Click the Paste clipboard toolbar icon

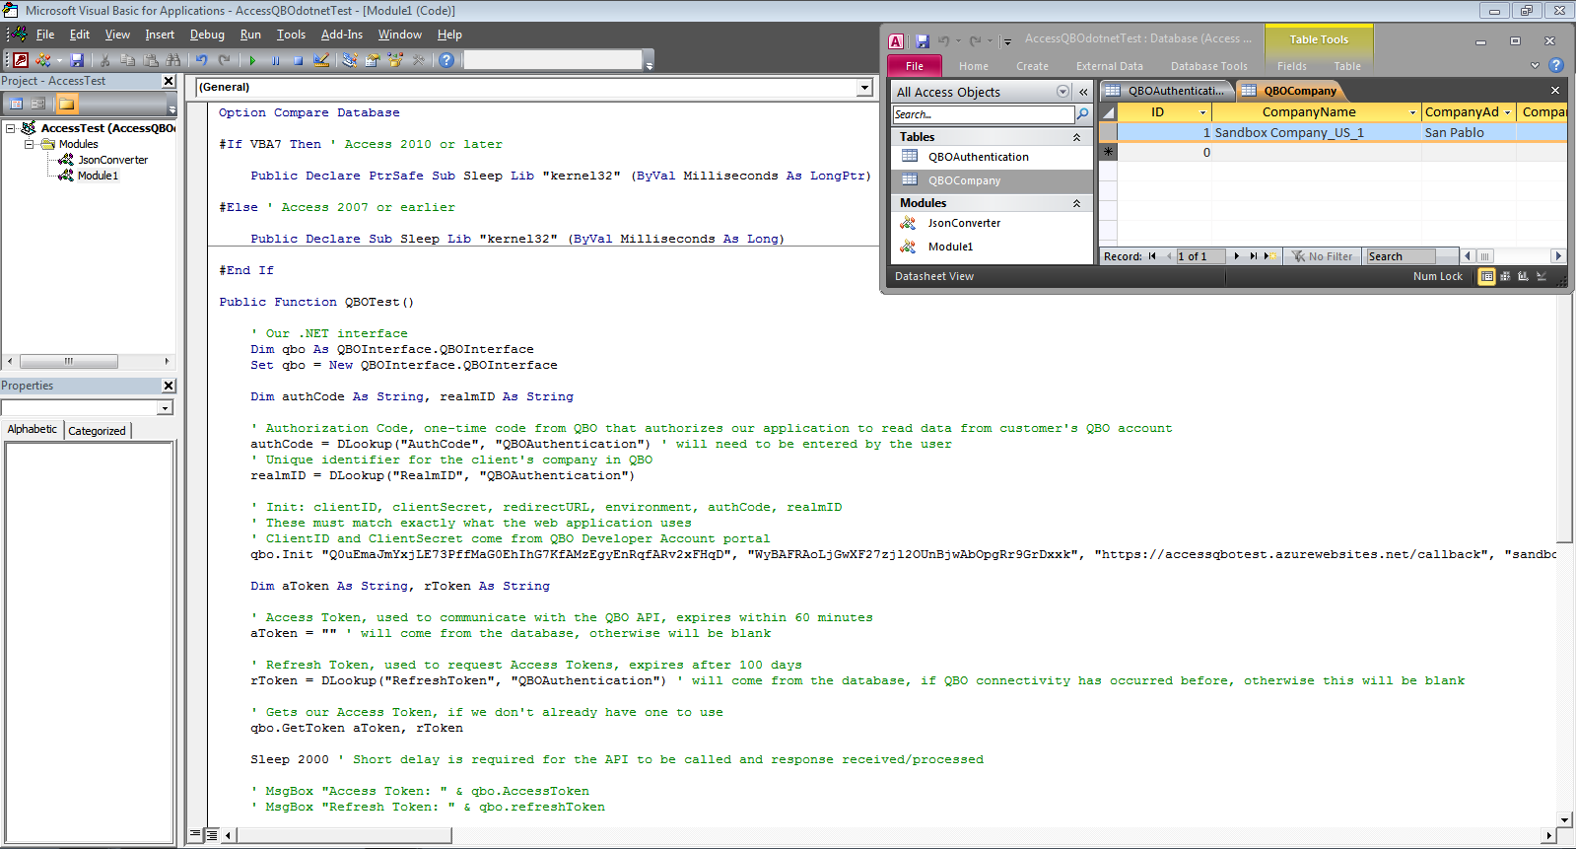pyautogui.click(x=150, y=60)
